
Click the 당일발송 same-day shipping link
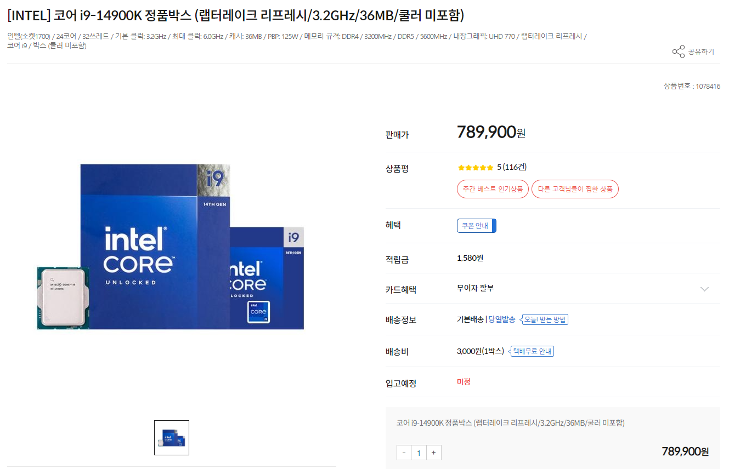pos(502,319)
